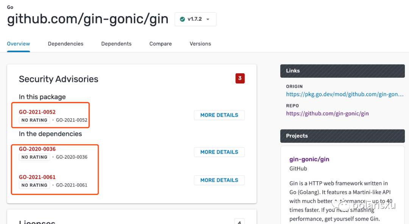
Task: Click the green verified checkmark icon
Action: [x=182, y=19]
